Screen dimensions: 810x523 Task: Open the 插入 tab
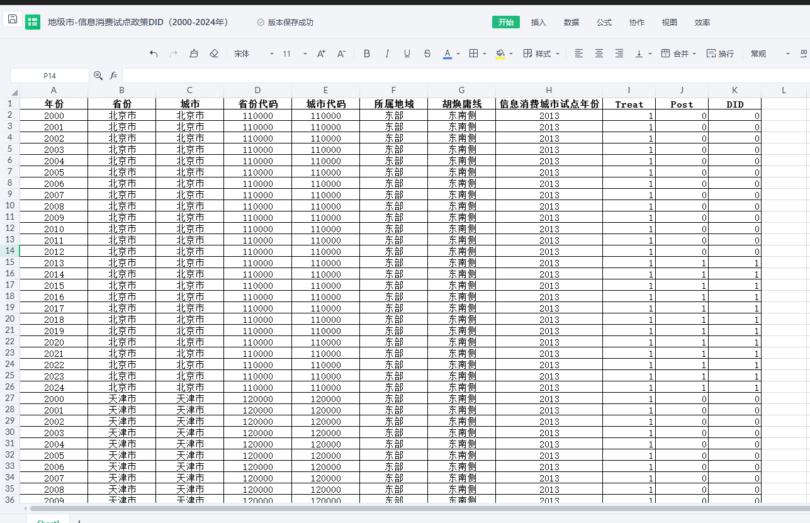point(539,23)
